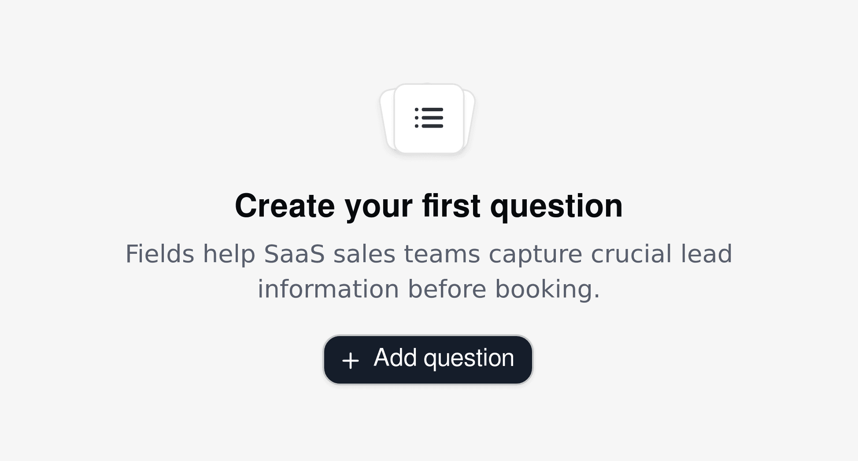This screenshot has height=461, width=858.
Task: Click the bullet dots on the list icon
Action: point(418,119)
